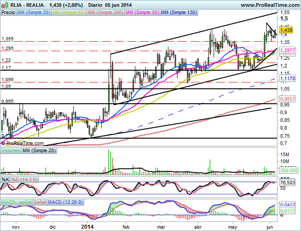Select the Precio label tab
The image size is (301, 231).
click(8, 13)
